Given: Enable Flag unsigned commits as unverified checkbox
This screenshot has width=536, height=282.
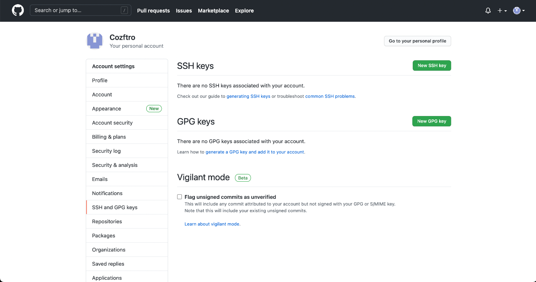Looking at the screenshot, I should pos(180,197).
